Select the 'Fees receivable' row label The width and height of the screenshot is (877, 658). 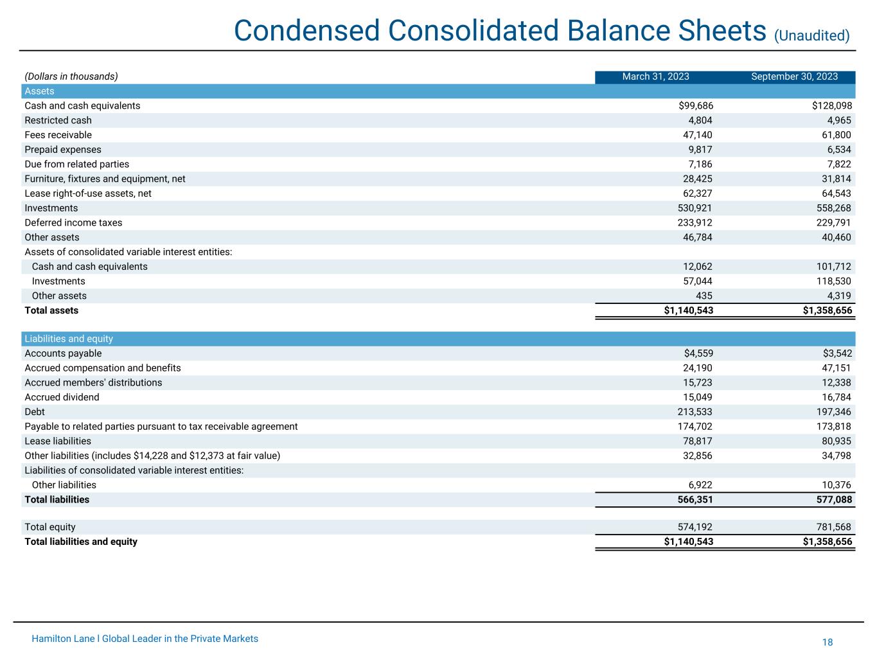(58, 135)
